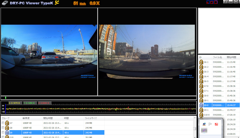Click the G-lock icon for file G6-2
Image resolution: width=240 pixels, height=138 pixels.
pos(201,67)
